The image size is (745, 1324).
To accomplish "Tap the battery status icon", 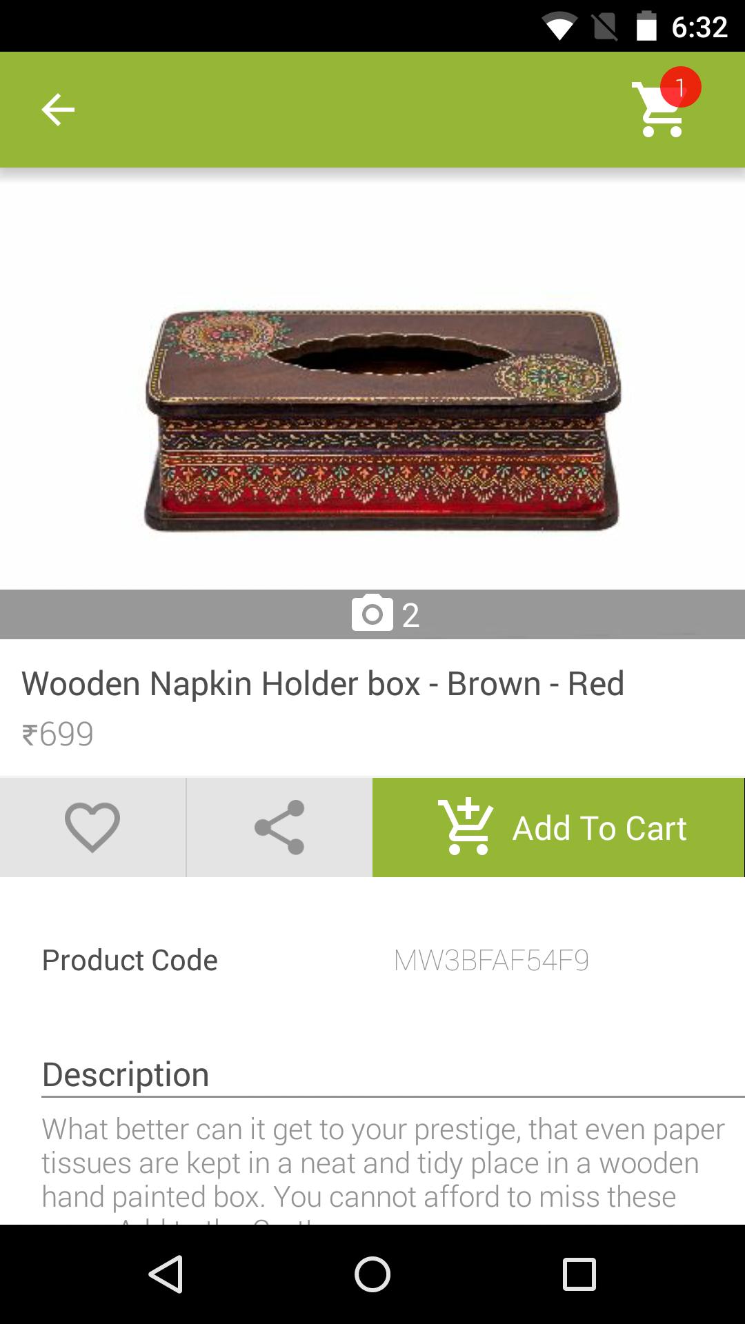I will [646, 26].
